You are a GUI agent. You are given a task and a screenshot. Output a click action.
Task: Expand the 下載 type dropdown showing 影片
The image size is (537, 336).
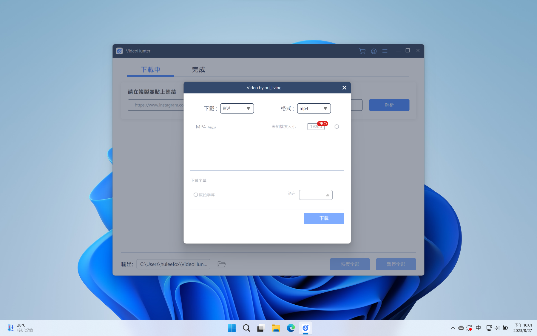coord(237,108)
